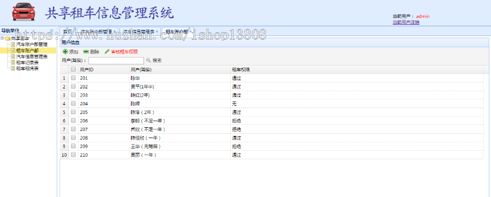Check the box for user 209
Viewport: 491px width, 197px height.
73,146
